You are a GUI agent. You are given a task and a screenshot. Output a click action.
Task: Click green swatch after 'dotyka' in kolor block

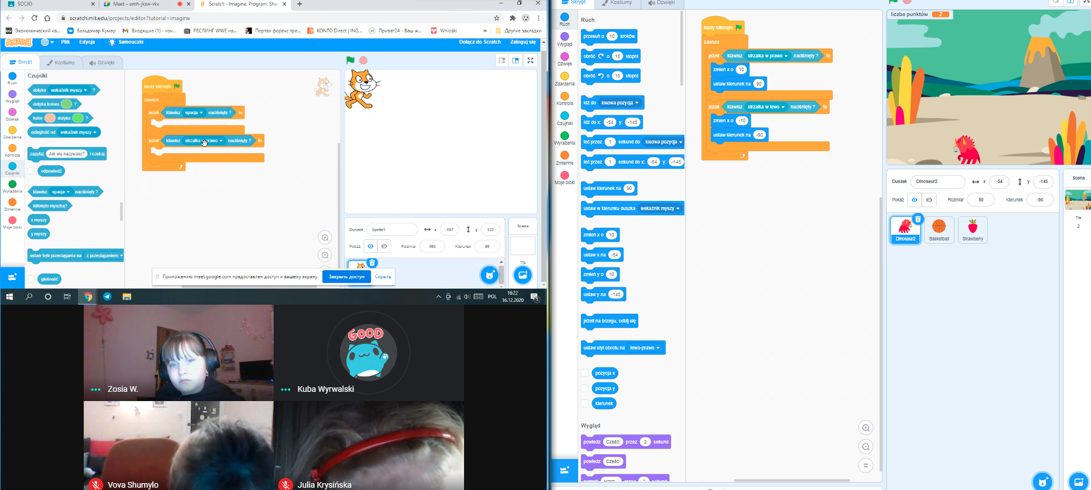pyautogui.click(x=78, y=118)
